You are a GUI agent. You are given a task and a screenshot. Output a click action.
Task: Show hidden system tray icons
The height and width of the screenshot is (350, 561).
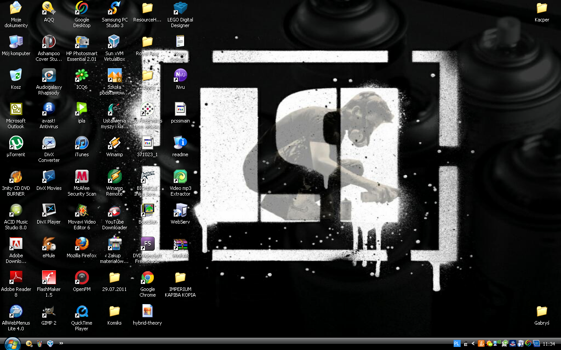[473, 344]
